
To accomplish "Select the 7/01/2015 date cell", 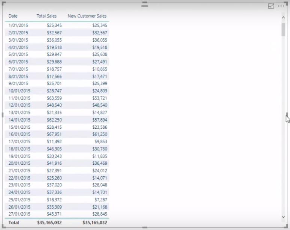I will 18,69.
